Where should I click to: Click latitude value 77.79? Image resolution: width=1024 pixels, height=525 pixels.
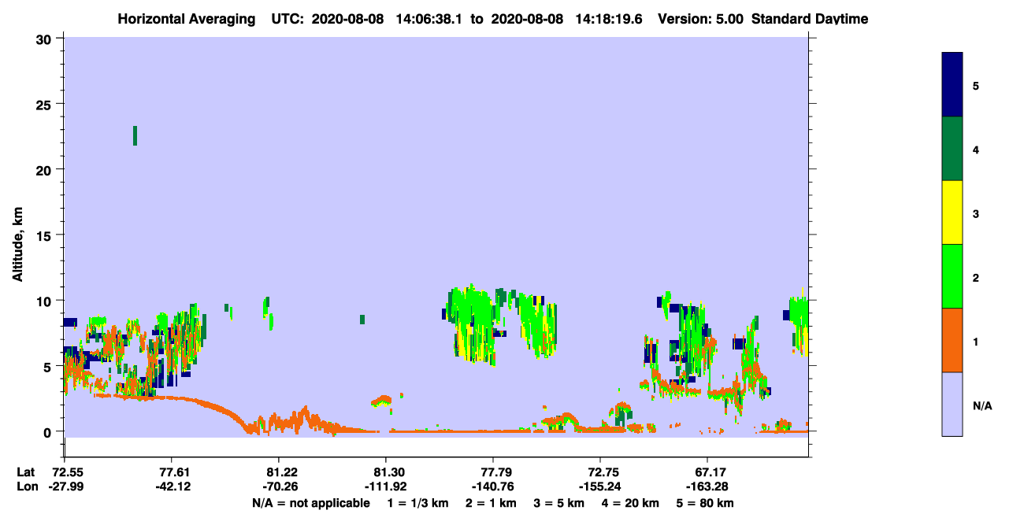(493, 472)
